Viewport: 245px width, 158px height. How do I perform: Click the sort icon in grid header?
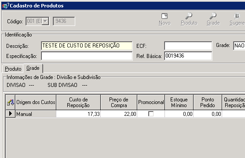(11, 102)
